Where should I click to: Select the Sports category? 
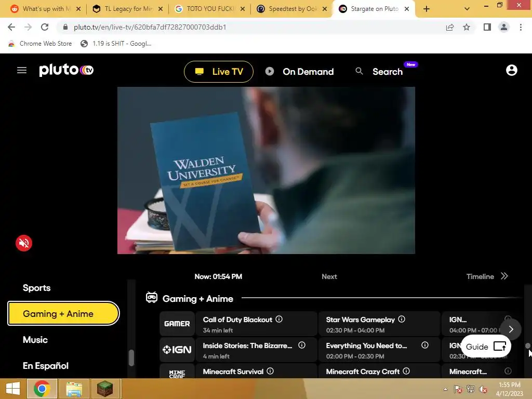[x=37, y=288]
